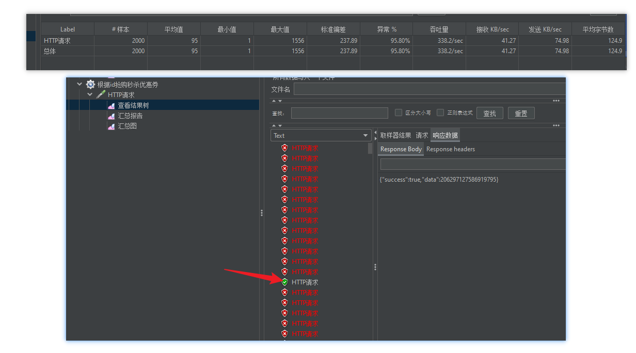Click the pipette icon beside HTTP请求 tree node
Viewport: 636px width, 353px height.
pyautogui.click(x=101, y=95)
